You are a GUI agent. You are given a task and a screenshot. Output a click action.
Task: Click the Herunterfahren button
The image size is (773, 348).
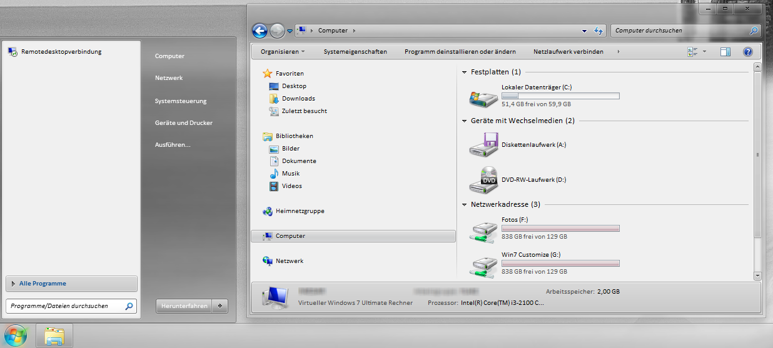[184, 306]
